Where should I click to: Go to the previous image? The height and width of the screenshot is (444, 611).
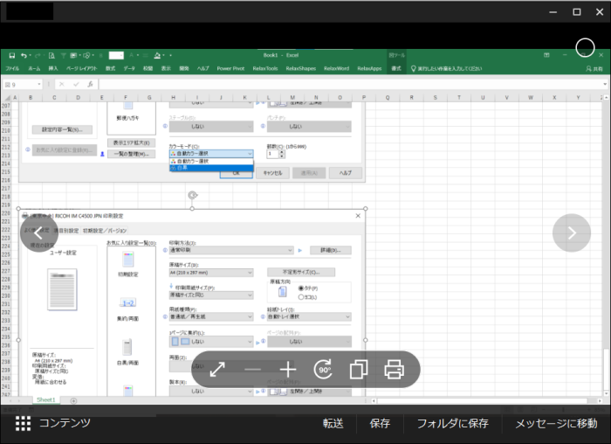tap(39, 232)
